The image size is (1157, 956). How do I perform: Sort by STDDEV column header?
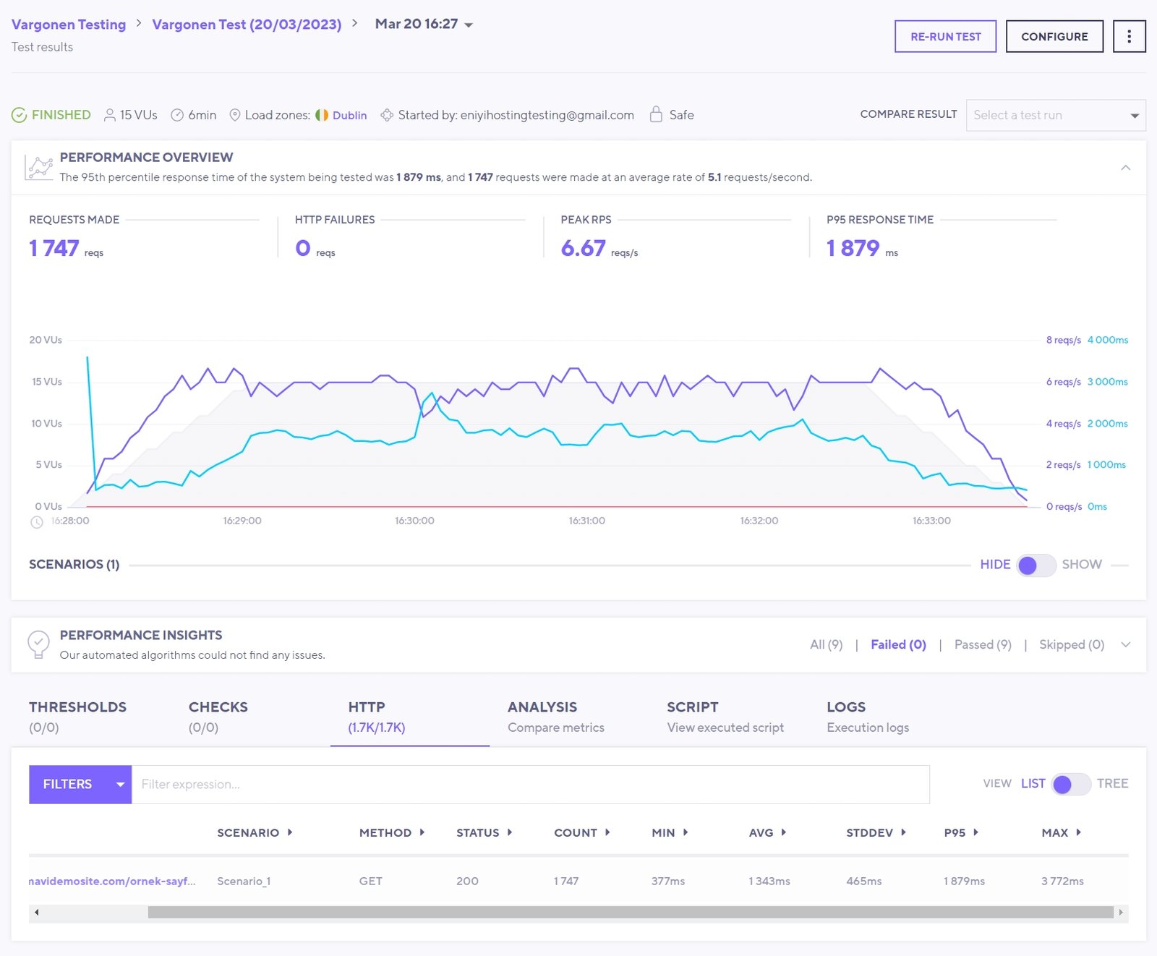tap(876, 832)
